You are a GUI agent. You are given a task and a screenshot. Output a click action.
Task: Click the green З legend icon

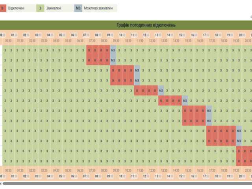pos(40,8)
